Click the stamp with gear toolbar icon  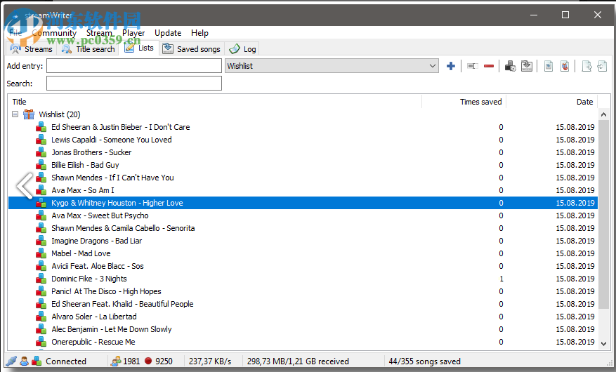[x=511, y=66]
